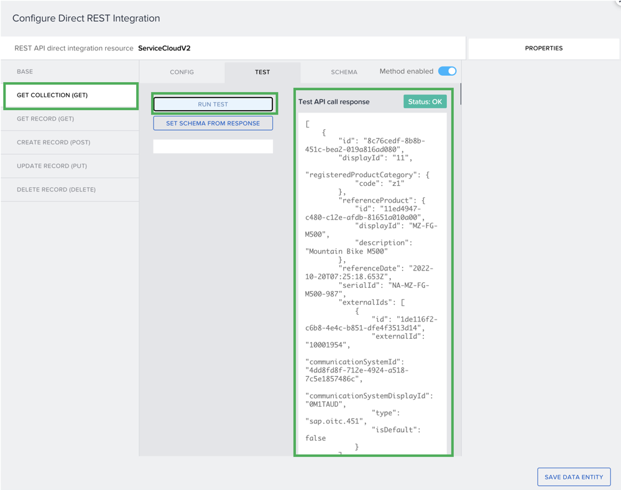621x490 pixels.
Task: Toggle the Method enabled switch
Action: tap(447, 72)
